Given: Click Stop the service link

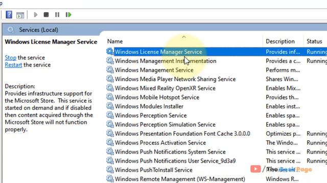Looking at the screenshot, I should pyautogui.click(x=11, y=57).
